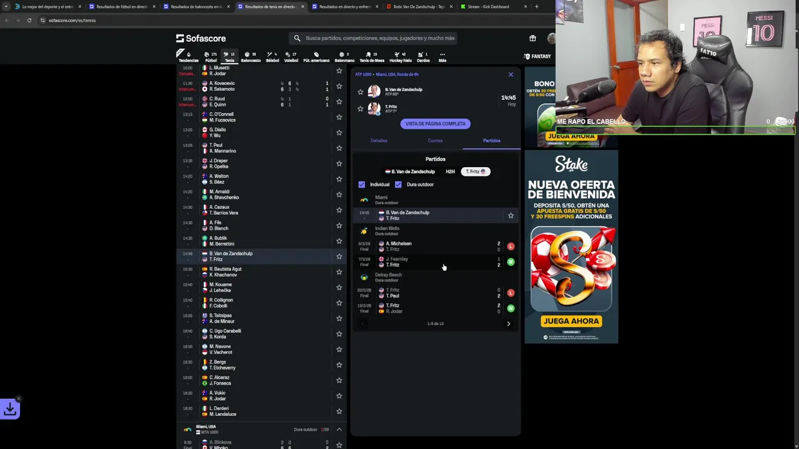The image size is (799, 449).
Task: Toggle the Dura outdoor checkbox
Action: click(x=398, y=185)
